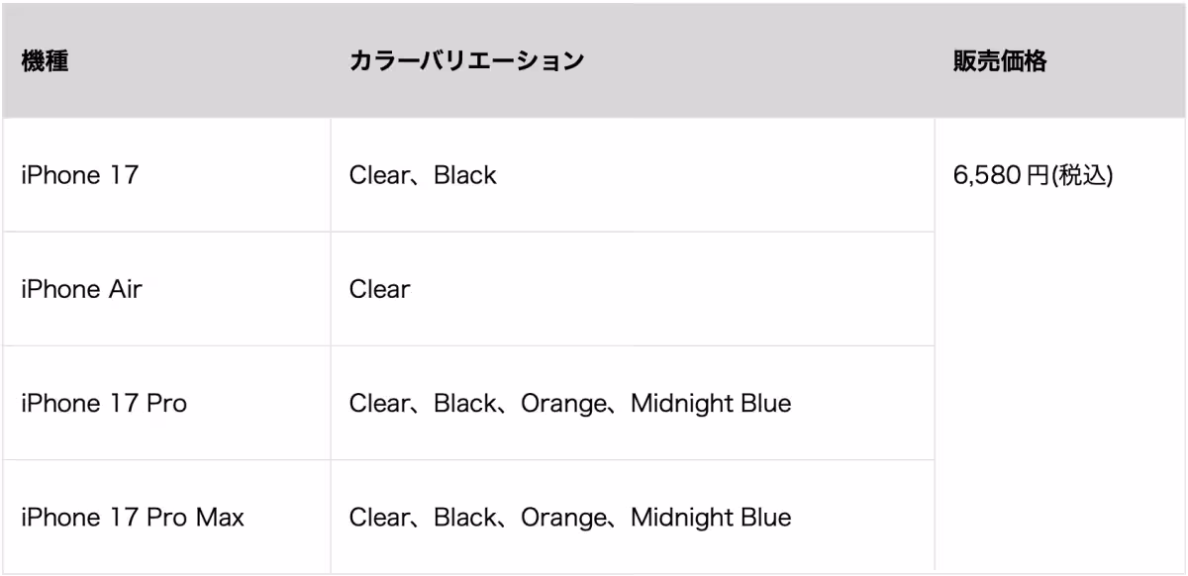Click Midnight Blue in iPhone 17 Pro Max row

710,518
